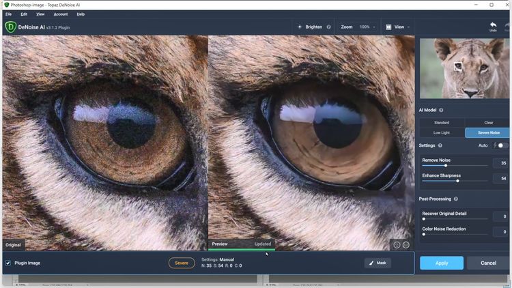Open the Brighten help question mark
This screenshot has width=512, height=288.
tap(329, 27)
